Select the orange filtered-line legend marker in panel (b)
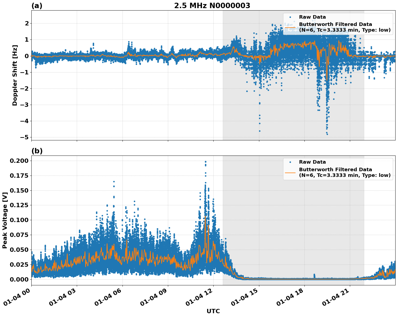 291,173
